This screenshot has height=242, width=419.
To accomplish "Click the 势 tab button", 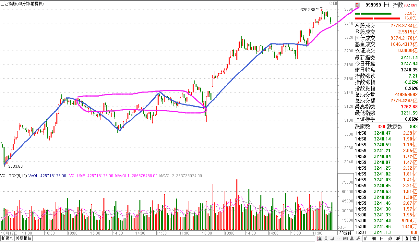I will (390, 239).
